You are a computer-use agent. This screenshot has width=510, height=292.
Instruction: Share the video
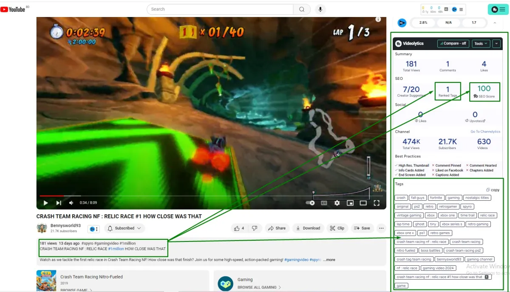point(277,228)
